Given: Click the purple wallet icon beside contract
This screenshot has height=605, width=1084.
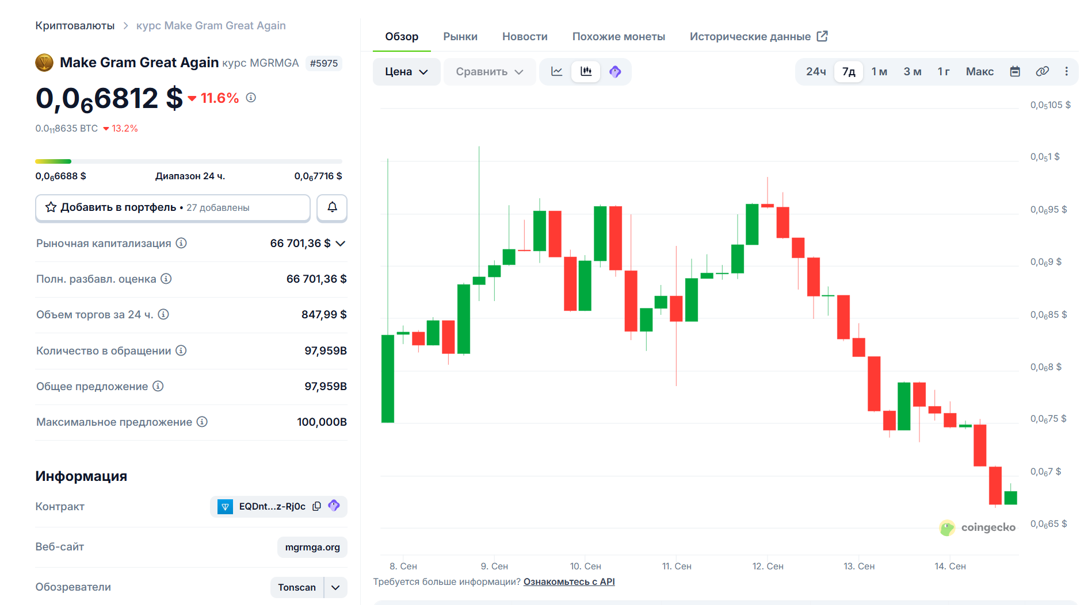Looking at the screenshot, I should click(334, 506).
